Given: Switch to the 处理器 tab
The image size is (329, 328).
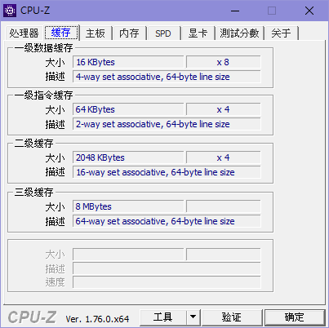Looking at the screenshot, I should (x=24, y=33).
